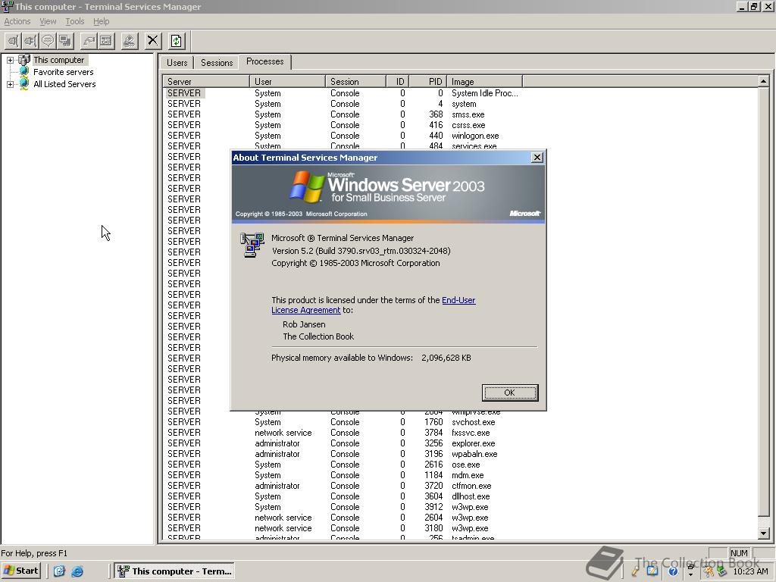Viewport: 776px width, 582px height.
Task: Select the Favorite servers tree item
Action: (x=64, y=72)
